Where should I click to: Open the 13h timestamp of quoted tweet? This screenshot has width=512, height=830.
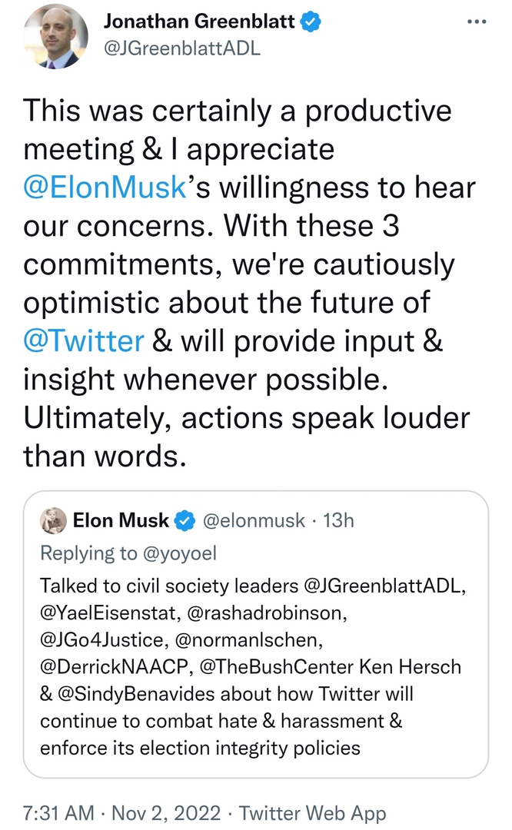(339, 520)
